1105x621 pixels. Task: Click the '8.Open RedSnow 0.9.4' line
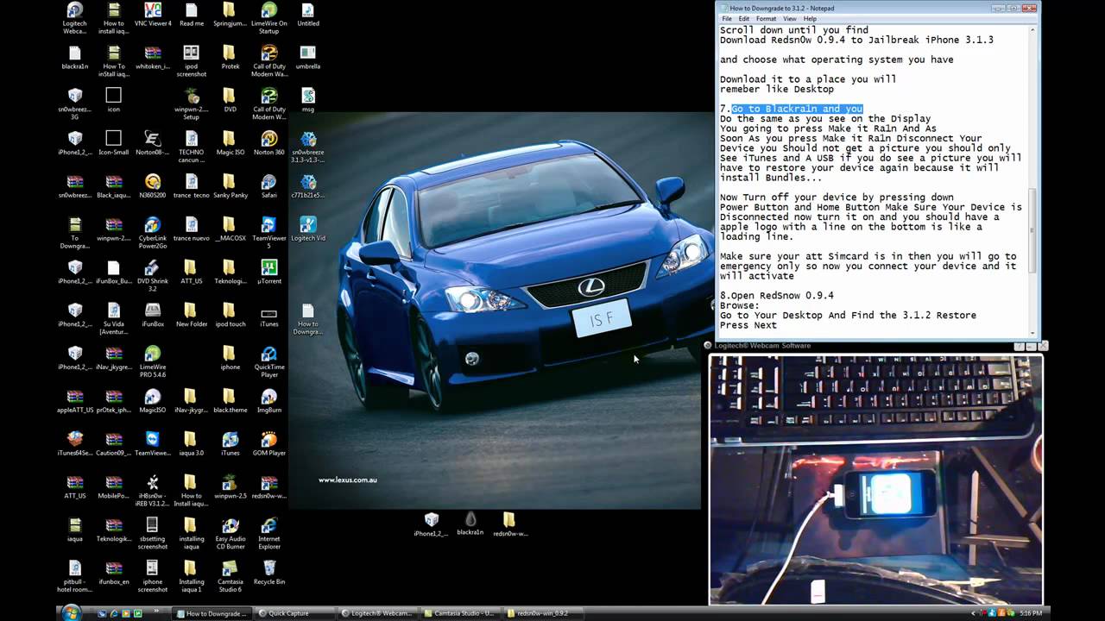coord(776,296)
